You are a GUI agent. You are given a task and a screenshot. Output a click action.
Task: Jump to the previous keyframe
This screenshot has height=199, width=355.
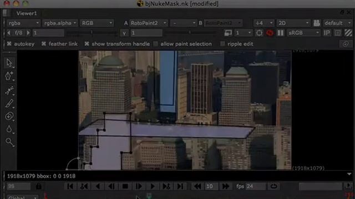[84, 186]
